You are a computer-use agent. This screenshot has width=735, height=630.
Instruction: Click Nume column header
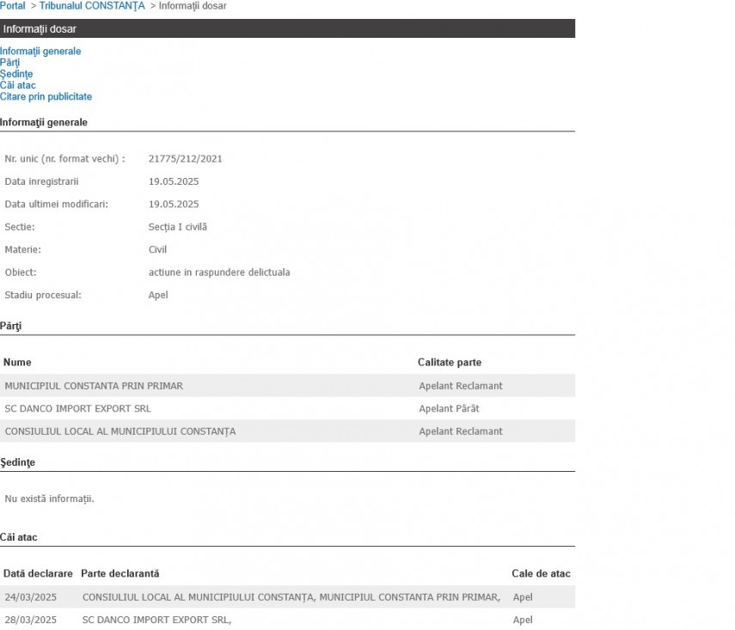click(17, 363)
